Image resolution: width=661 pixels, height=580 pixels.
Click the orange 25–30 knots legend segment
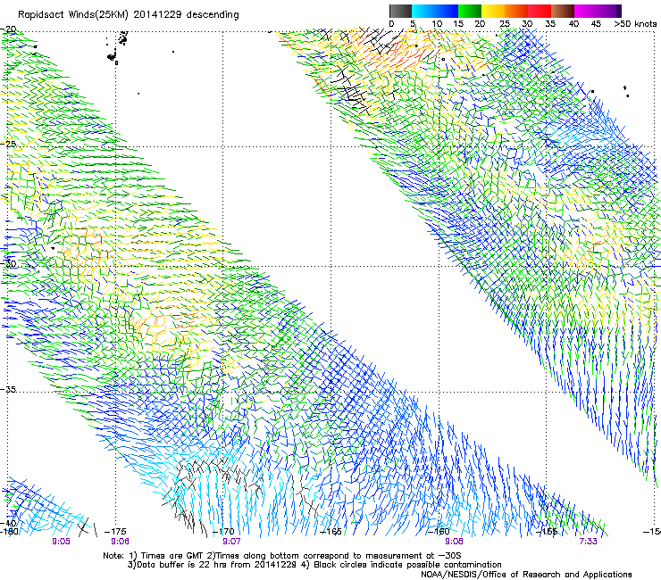516,11
